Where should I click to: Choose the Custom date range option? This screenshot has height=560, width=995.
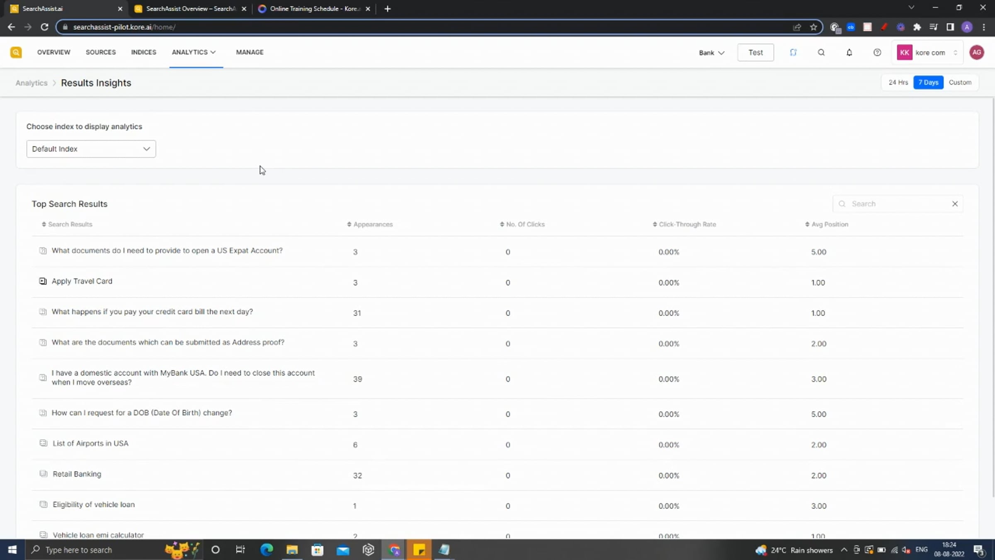[960, 83]
